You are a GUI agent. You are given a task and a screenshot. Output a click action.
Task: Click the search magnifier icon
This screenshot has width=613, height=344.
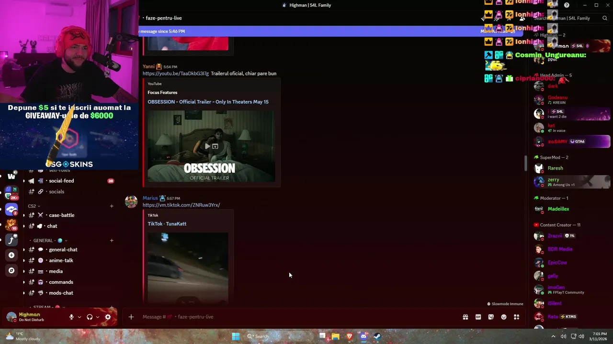[605, 18]
